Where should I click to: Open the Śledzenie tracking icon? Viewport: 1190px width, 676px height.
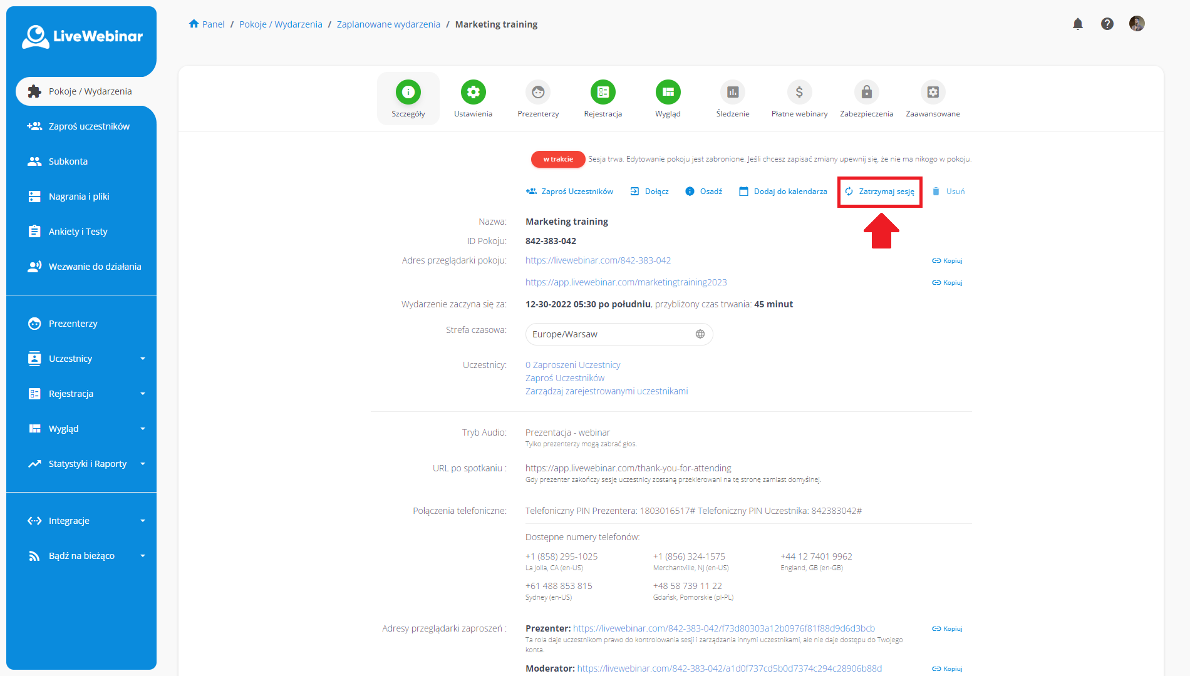[733, 93]
